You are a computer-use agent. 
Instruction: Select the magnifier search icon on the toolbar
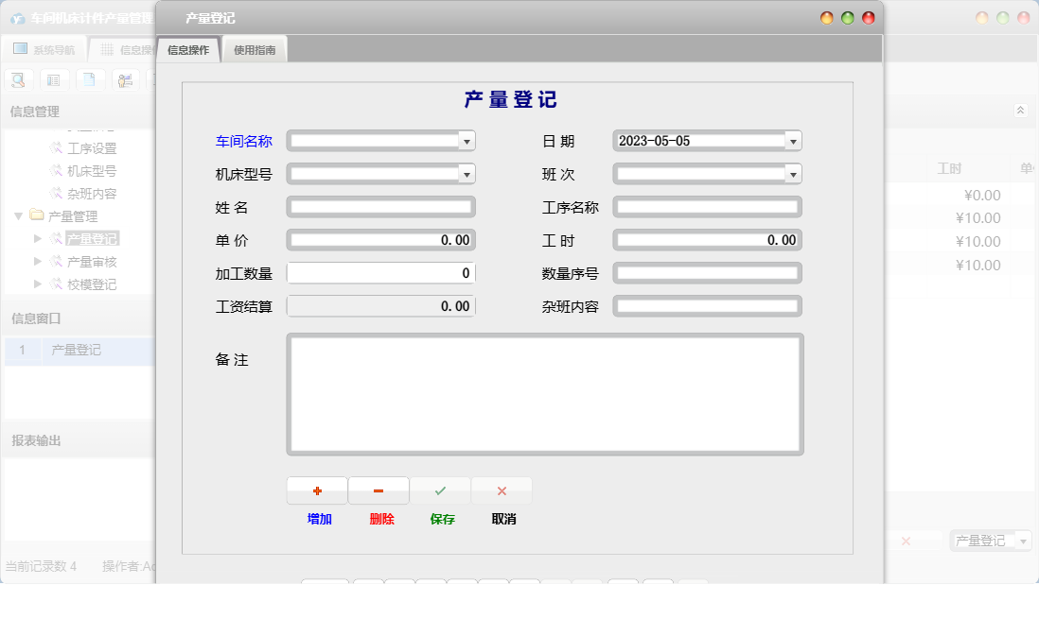click(x=17, y=79)
